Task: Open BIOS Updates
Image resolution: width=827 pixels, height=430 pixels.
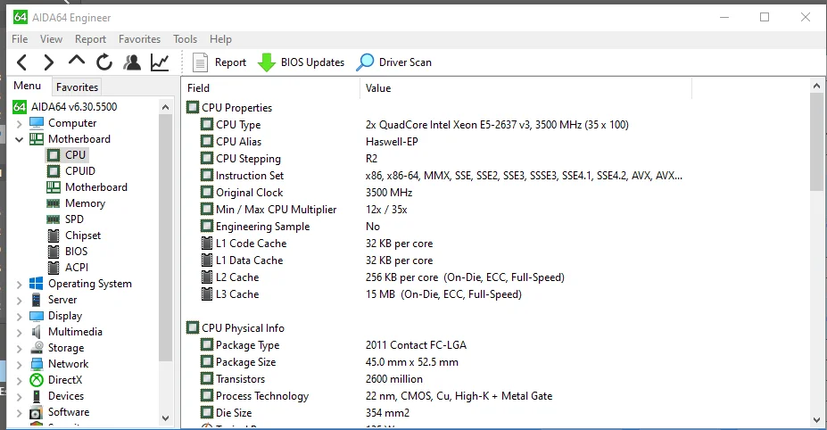Action: (x=301, y=62)
